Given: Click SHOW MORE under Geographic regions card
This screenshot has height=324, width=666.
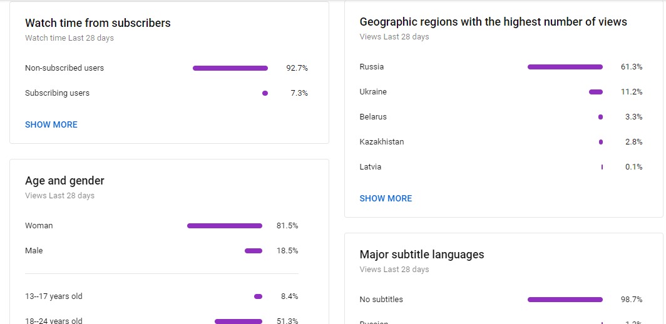Looking at the screenshot, I should tap(386, 198).
